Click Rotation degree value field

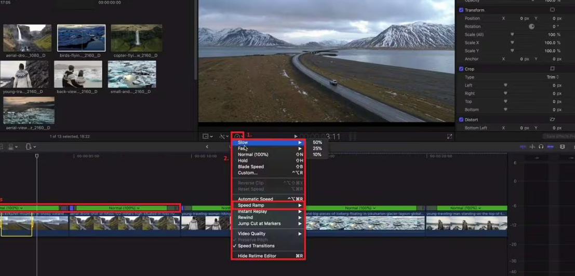click(x=556, y=26)
